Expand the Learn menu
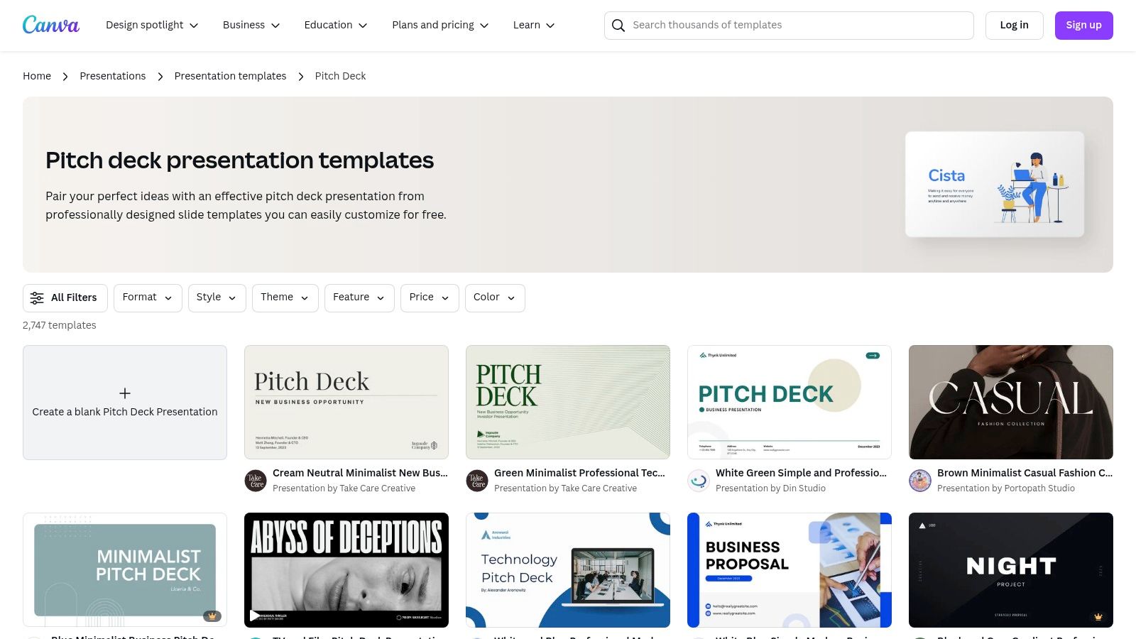This screenshot has height=639, width=1136. click(x=534, y=25)
